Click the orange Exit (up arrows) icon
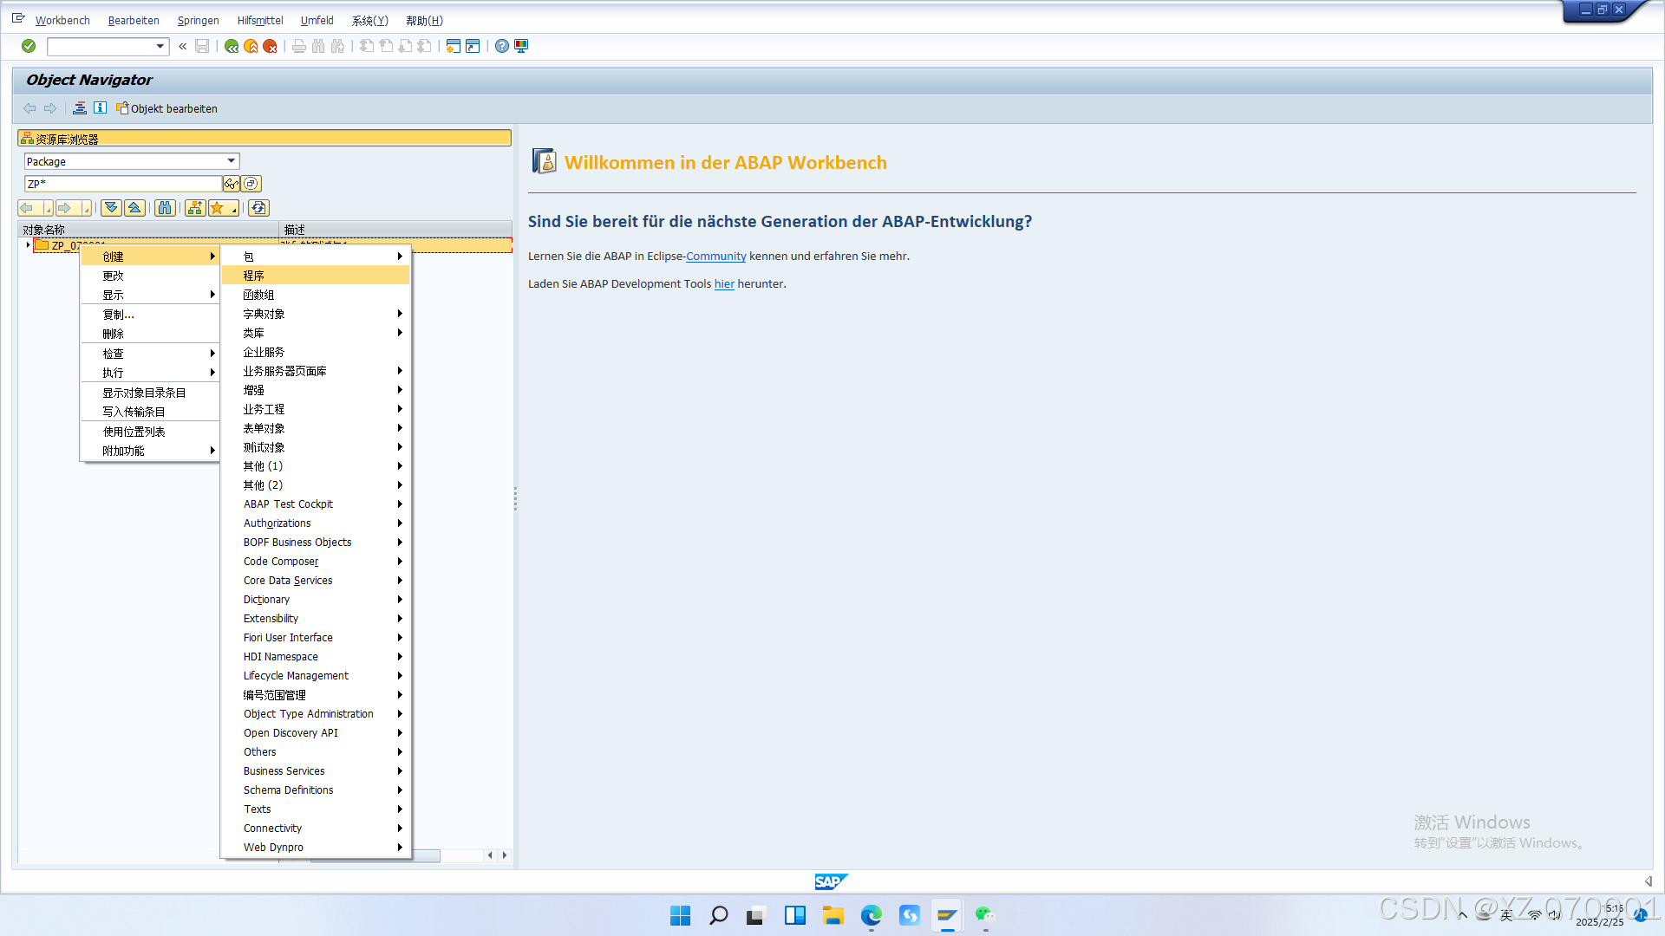 (251, 46)
